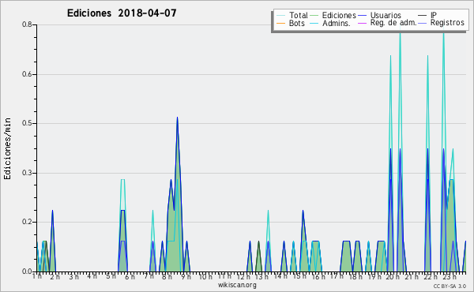Click the '21 h' x-axis label
The height and width of the screenshot is (292, 474).
tap(412, 276)
